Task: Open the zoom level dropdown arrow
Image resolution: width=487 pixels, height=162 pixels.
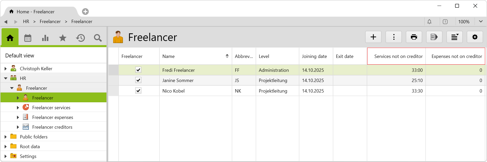Action: click(481, 22)
